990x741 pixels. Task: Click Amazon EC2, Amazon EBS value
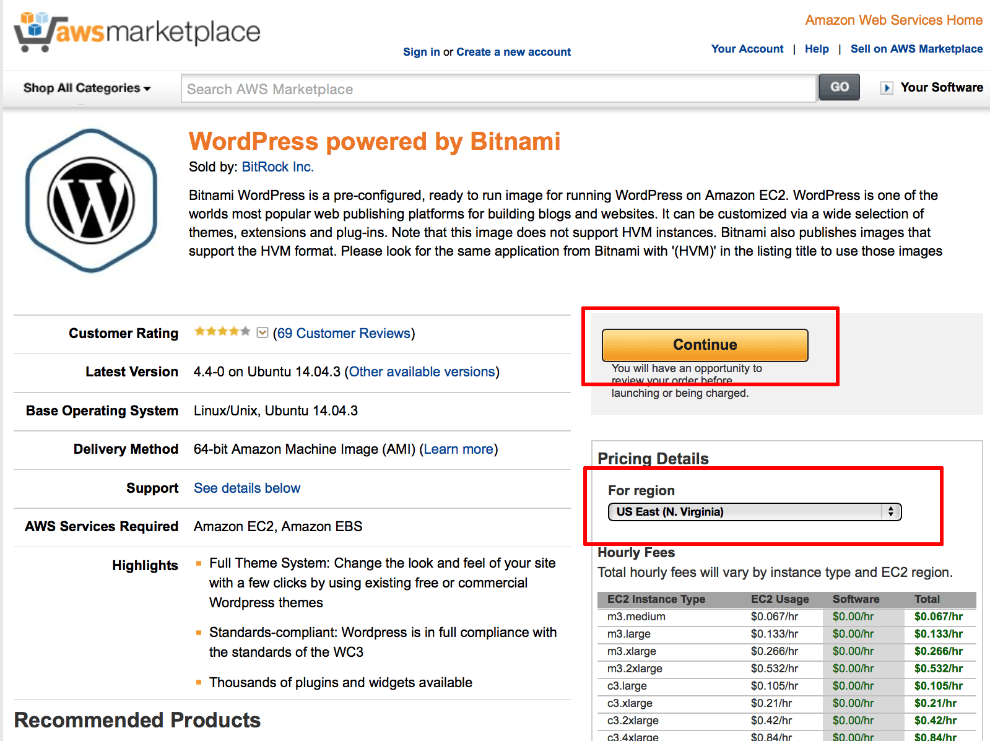(278, 526)
